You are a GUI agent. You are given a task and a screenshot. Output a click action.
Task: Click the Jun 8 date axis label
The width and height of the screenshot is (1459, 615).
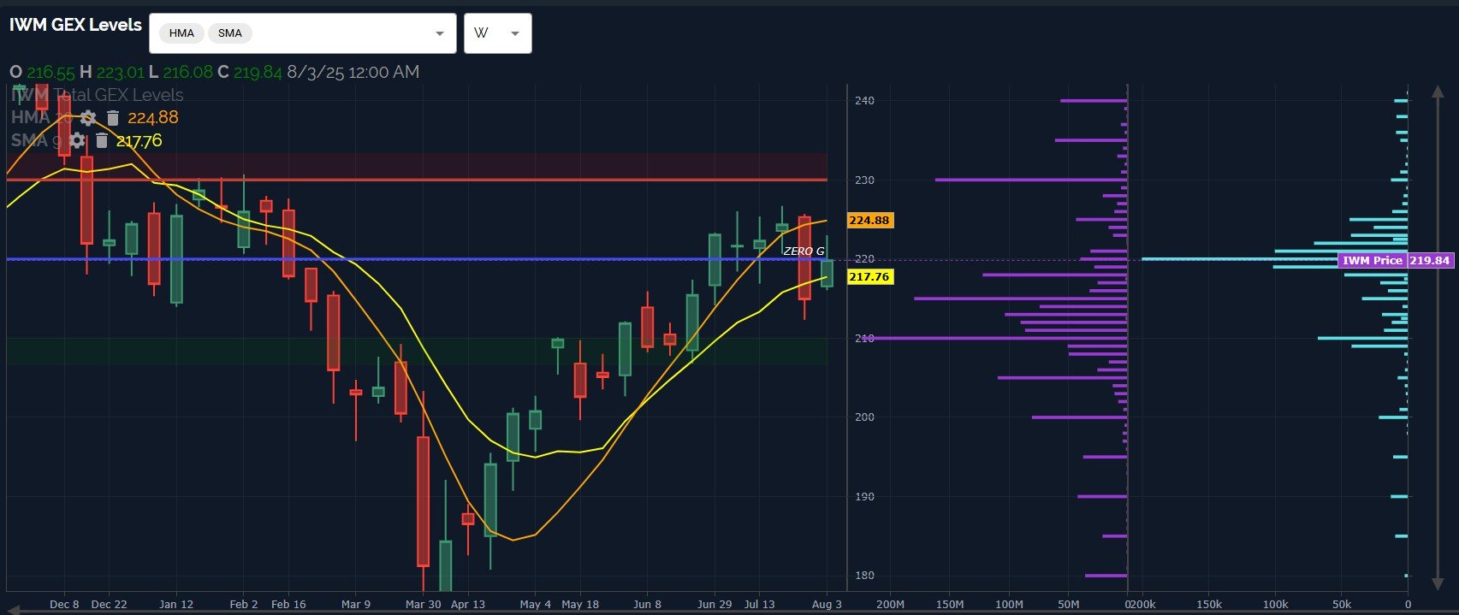[x=648, y=604]
